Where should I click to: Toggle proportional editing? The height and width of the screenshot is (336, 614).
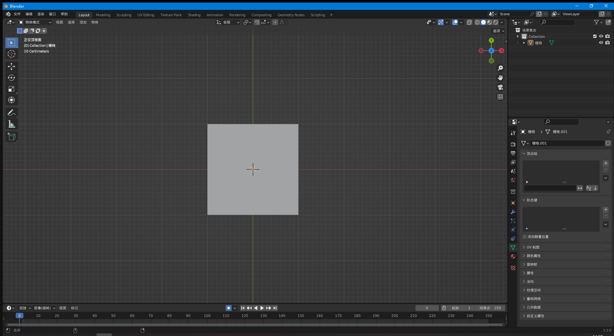point(275,22)
